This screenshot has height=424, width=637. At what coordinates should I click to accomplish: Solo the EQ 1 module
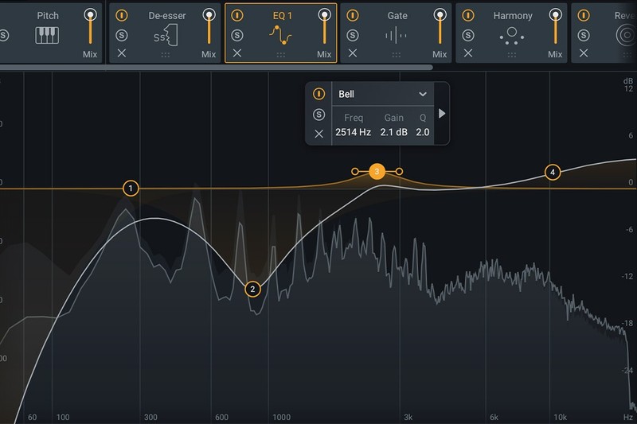237,35
